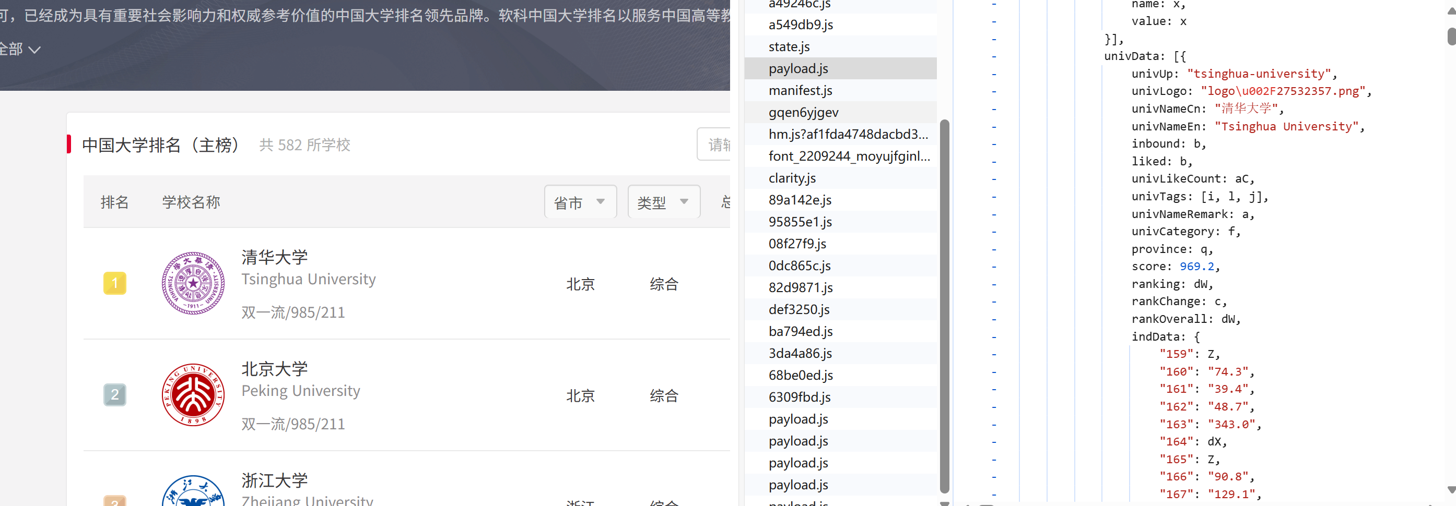Viewport: 1456px width, 506px height.
Task: Select the def3250.js request
Action: (x=840, y=309)
